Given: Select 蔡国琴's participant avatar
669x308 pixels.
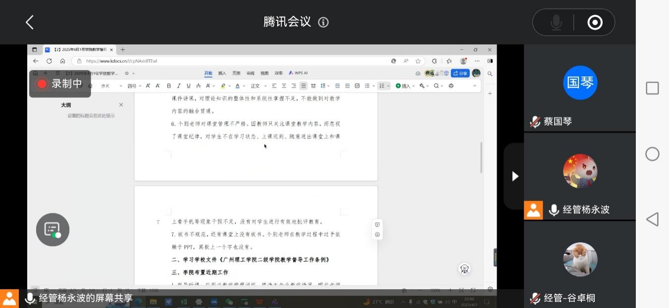Looking at the screenshot, I should point(580,83).
